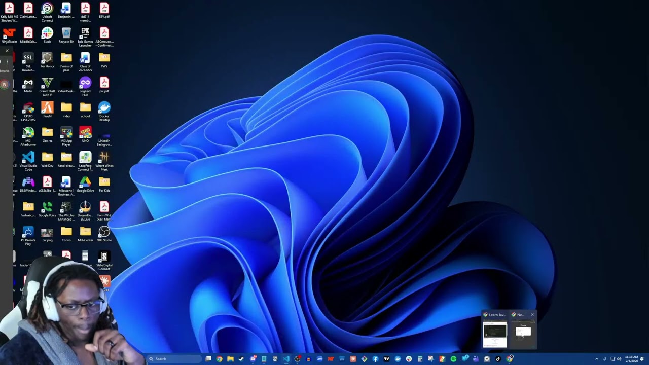Select the Grand Theft Auto V shortcut
This screenshot has height=365, width=649.
[47, 87]
